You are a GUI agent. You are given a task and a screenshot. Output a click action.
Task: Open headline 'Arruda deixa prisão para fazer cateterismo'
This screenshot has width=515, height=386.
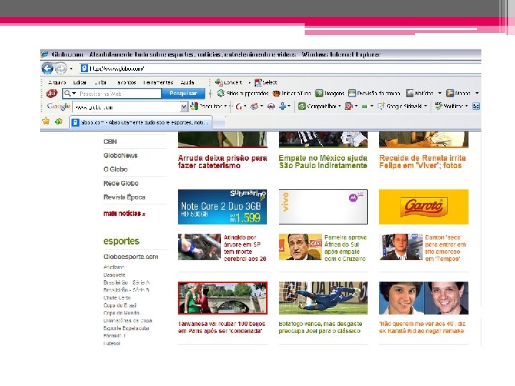[x=222, y=162]
